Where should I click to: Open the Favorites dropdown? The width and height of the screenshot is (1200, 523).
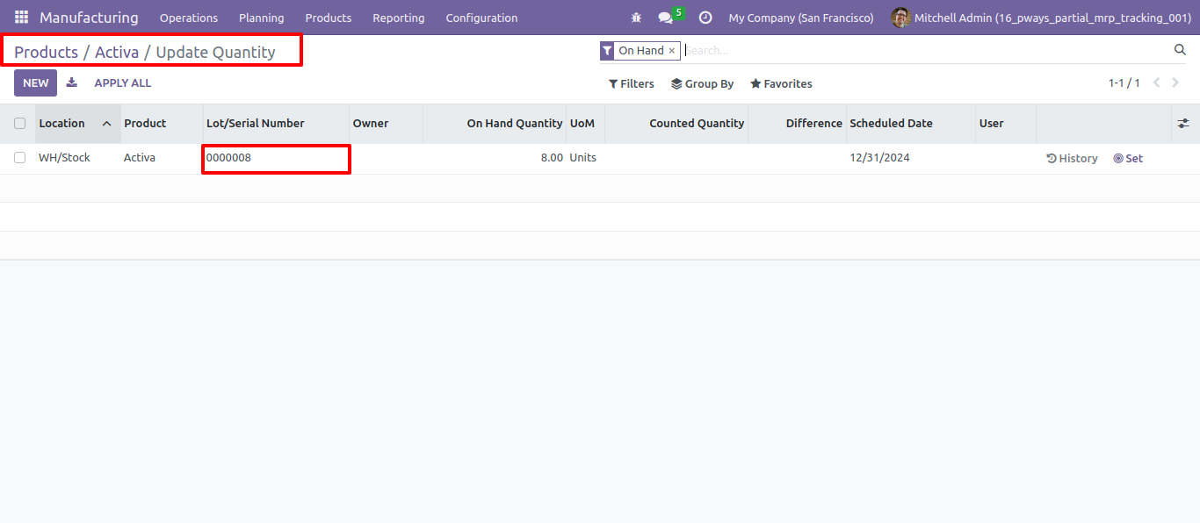781,84
